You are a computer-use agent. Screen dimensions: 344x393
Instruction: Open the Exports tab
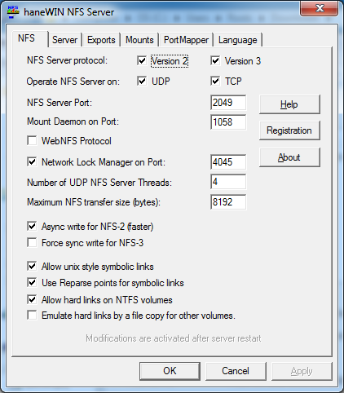pos(101,40)
